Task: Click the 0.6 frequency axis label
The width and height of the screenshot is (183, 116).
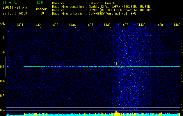Action: [x=2, y=110]
